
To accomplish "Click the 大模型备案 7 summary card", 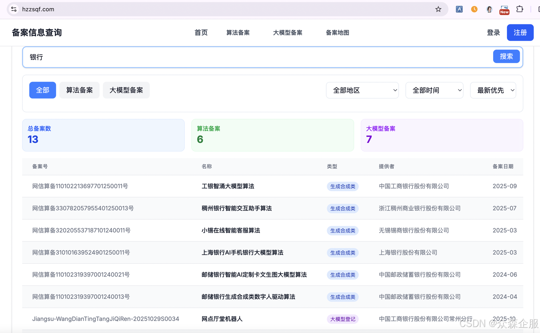I will pos(442,135).
